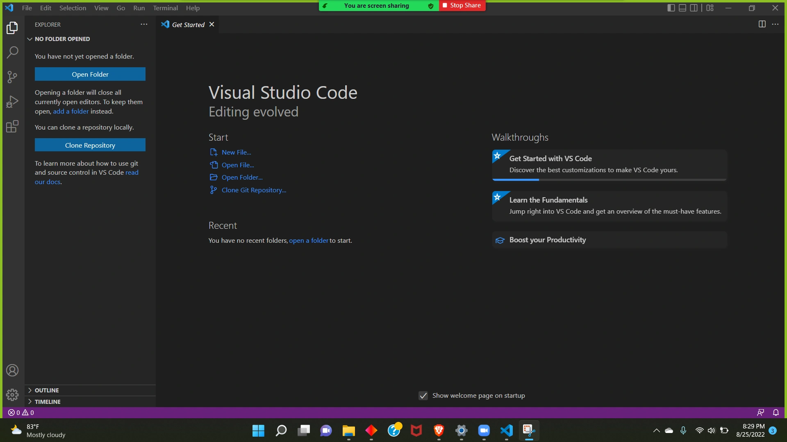Screen dimensions: 787x442
Task: Click the notifications bell in status bar
Action: click(x=776, y=412)
